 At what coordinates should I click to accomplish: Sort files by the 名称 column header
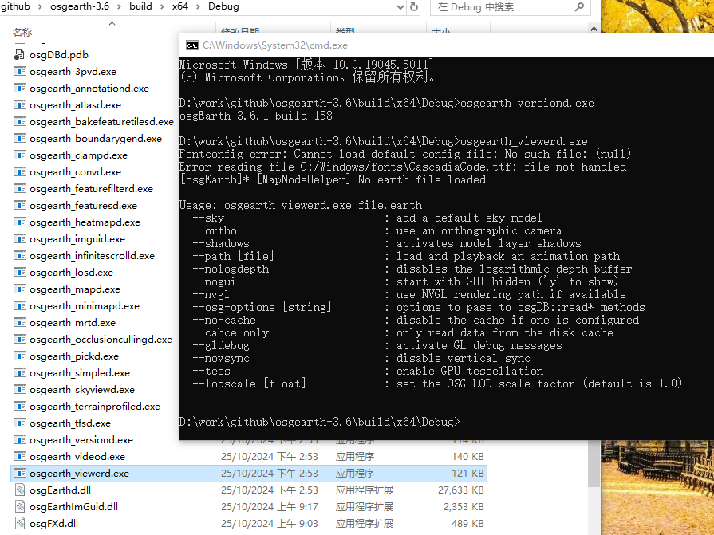(22, 33)
